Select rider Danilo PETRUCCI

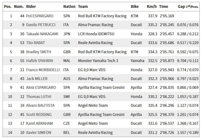click(41, 25)
